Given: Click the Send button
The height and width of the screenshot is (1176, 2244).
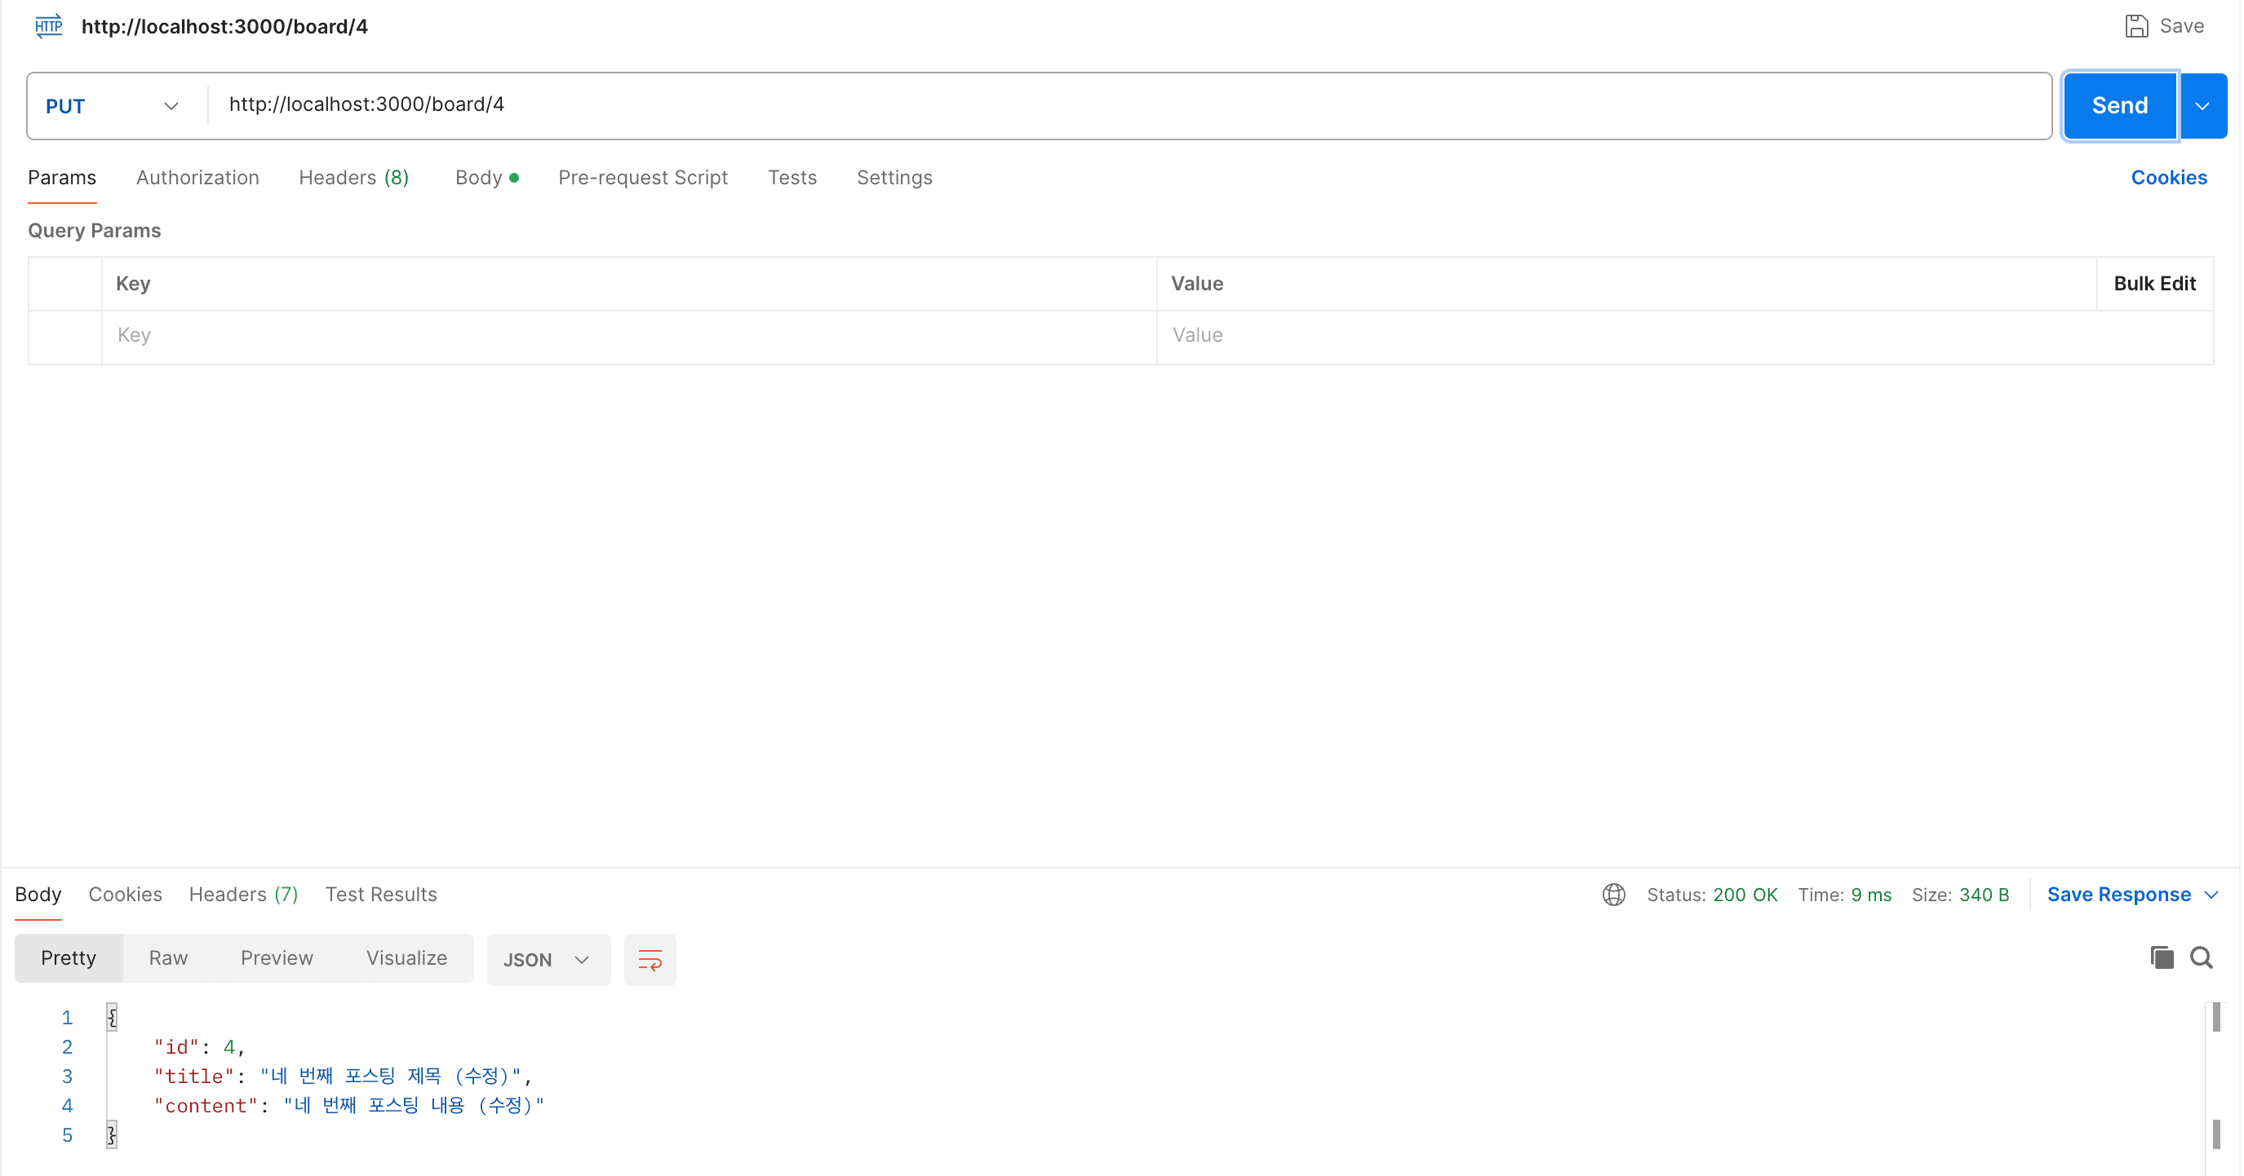Looking at the screenshot, I should click(2119, 106).
